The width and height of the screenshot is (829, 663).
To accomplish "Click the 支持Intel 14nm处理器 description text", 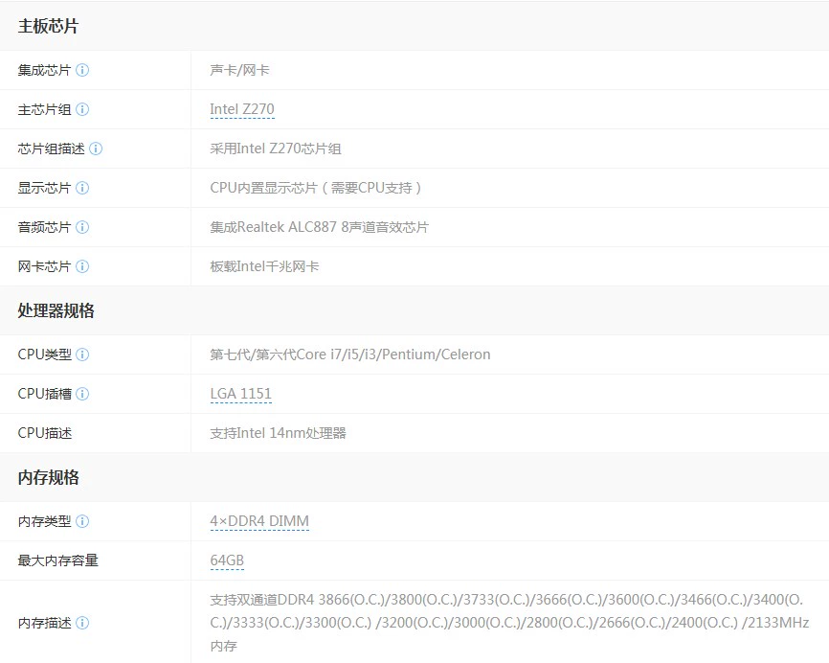I will tap(278, 433).
